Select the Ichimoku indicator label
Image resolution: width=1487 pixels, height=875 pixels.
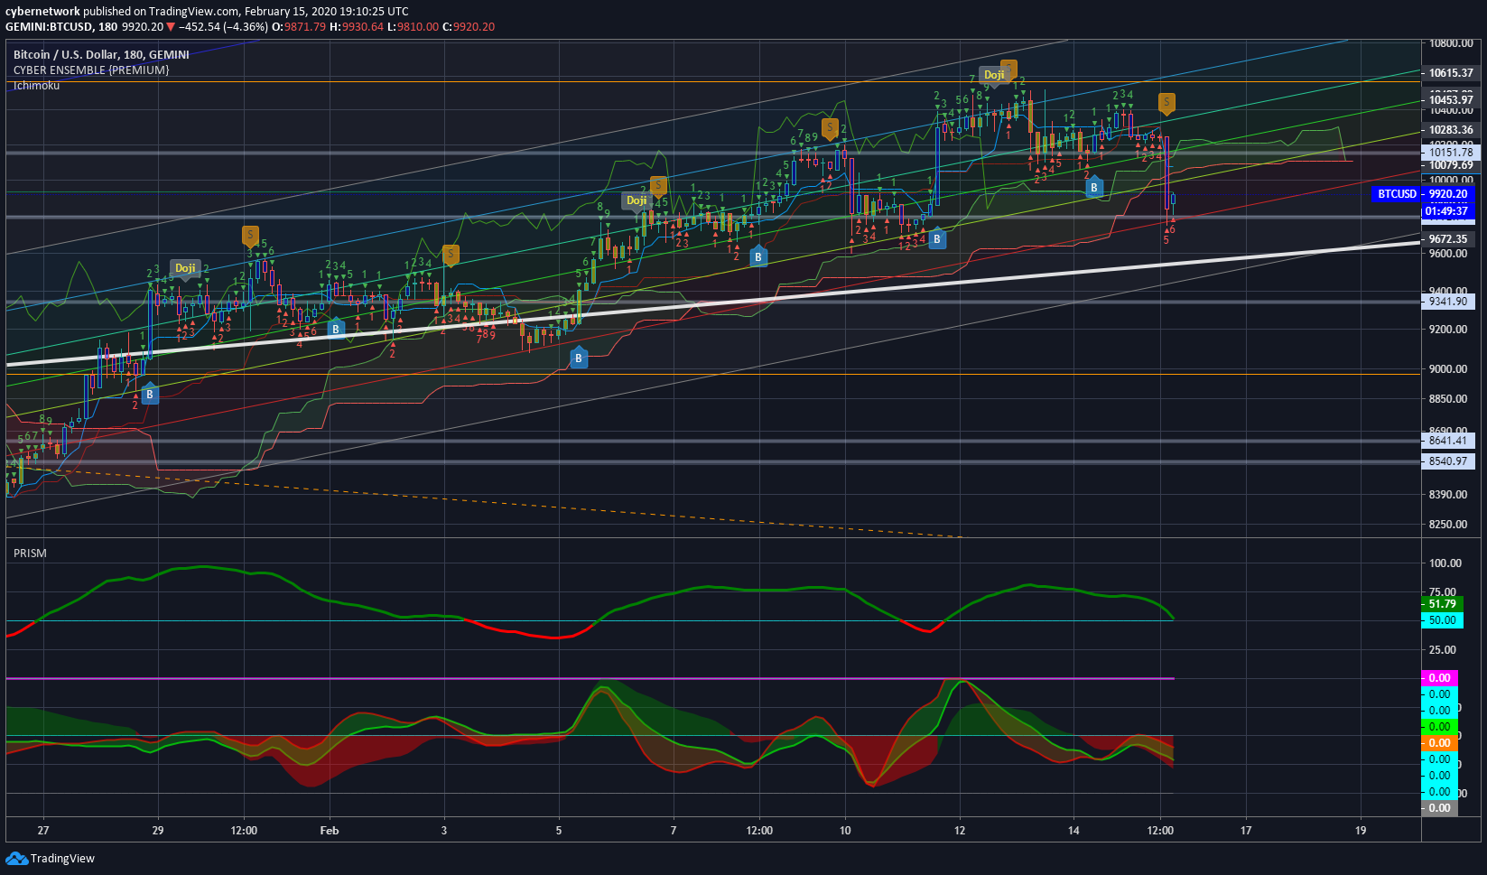click(x=36, y=86)
